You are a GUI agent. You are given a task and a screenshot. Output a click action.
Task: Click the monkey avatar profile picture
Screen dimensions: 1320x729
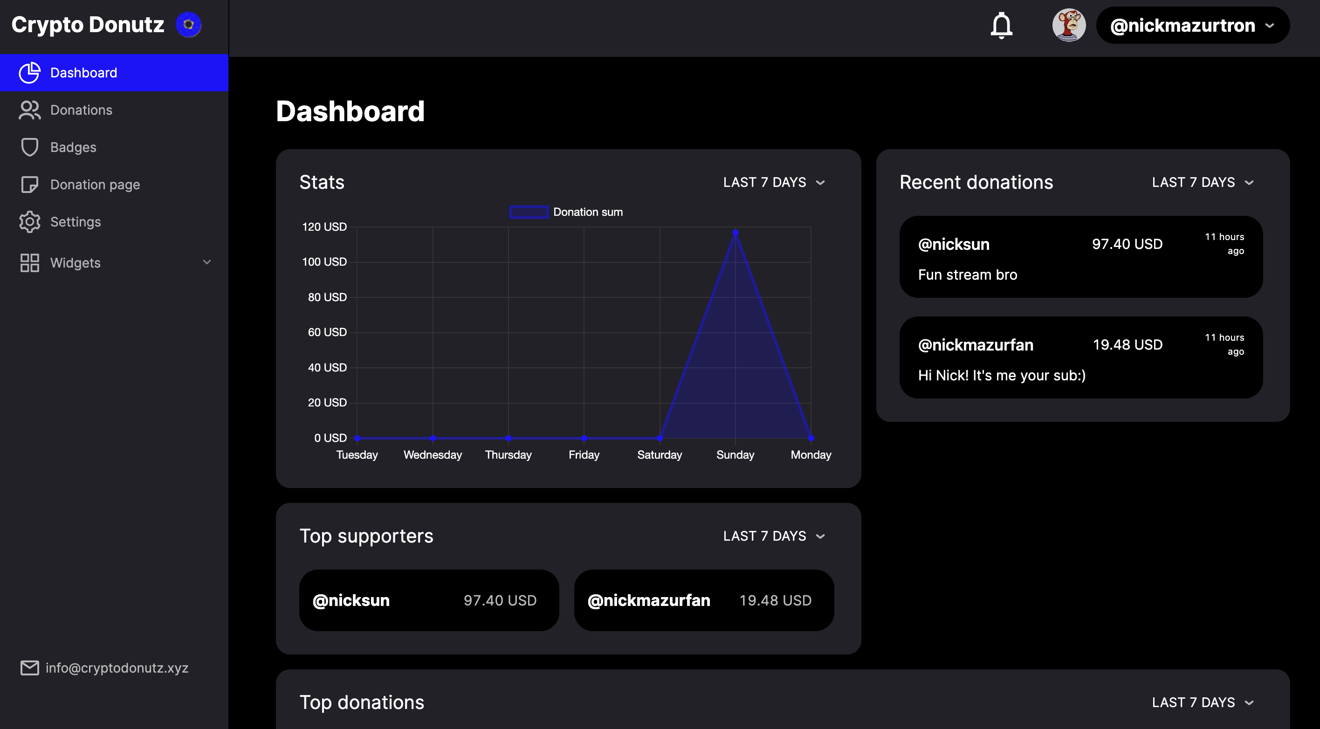[x=1068, y=25]
